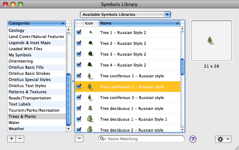Click the Tree coniferous 1 symbol icon
The image size is (239, 150).
click(x=91, y=76)
